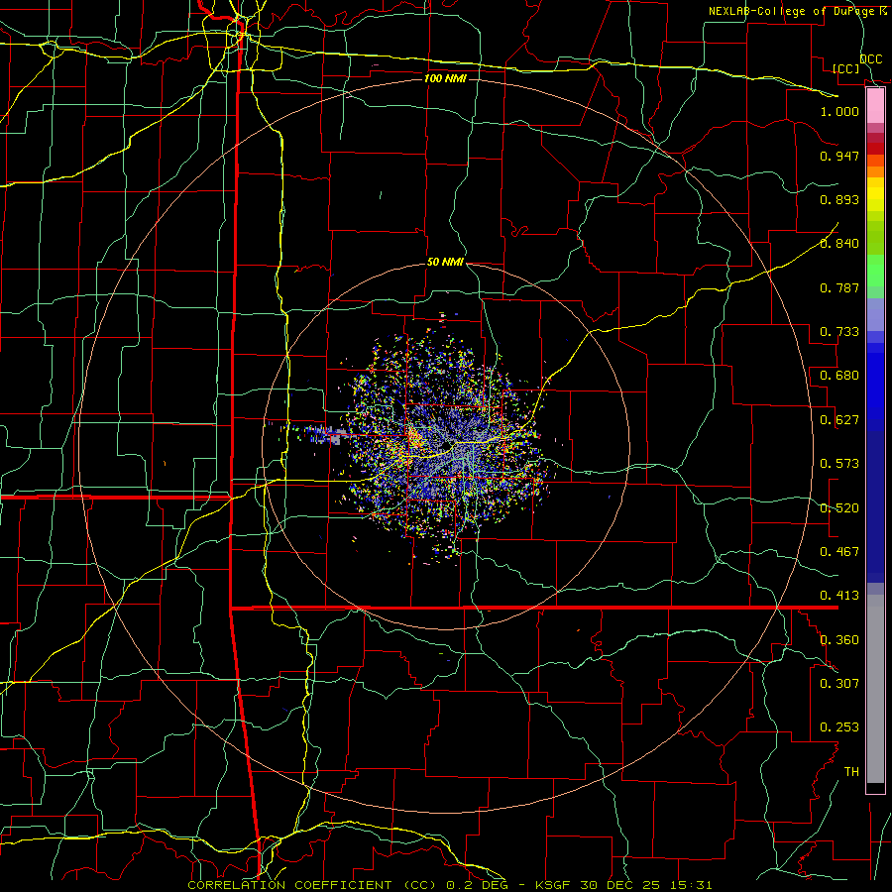Click the 100 NMI range ring label

445,78
